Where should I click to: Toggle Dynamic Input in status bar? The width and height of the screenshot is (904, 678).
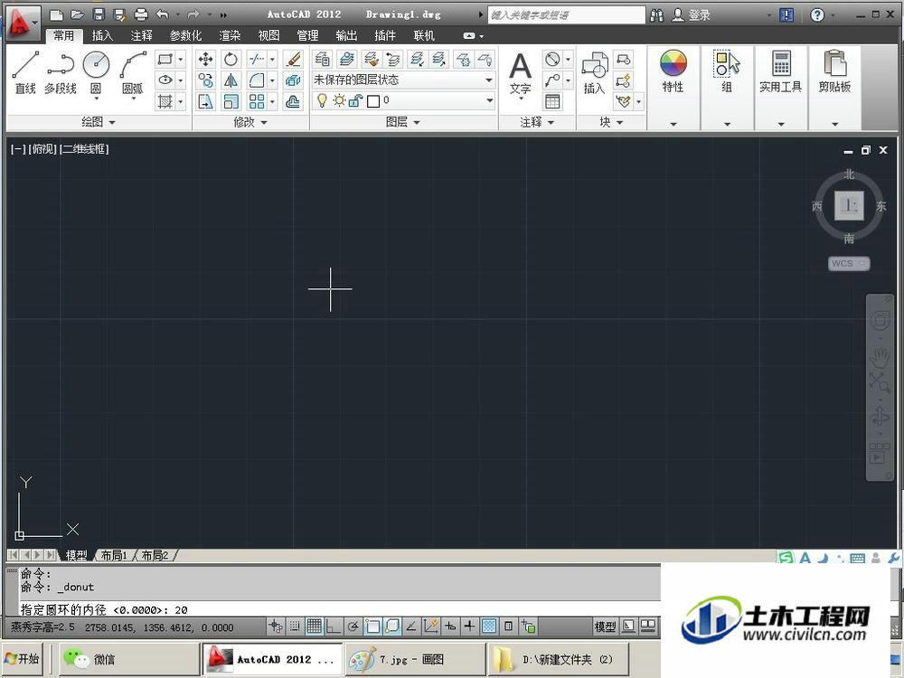pos(450,626)
